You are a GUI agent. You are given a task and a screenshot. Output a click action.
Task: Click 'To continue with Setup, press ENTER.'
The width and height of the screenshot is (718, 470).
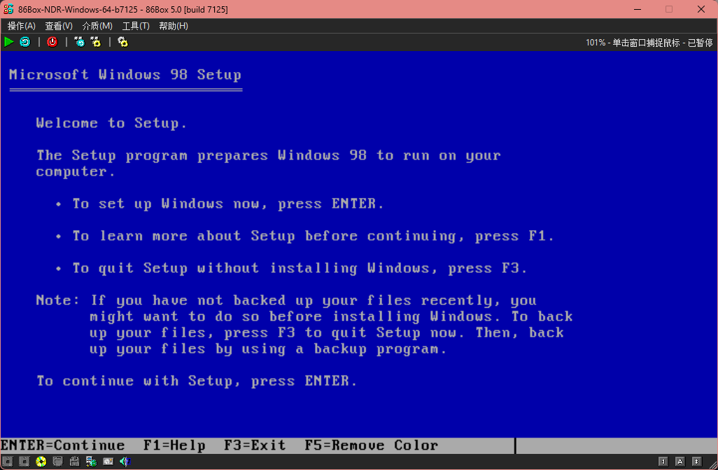click(197, 380)
